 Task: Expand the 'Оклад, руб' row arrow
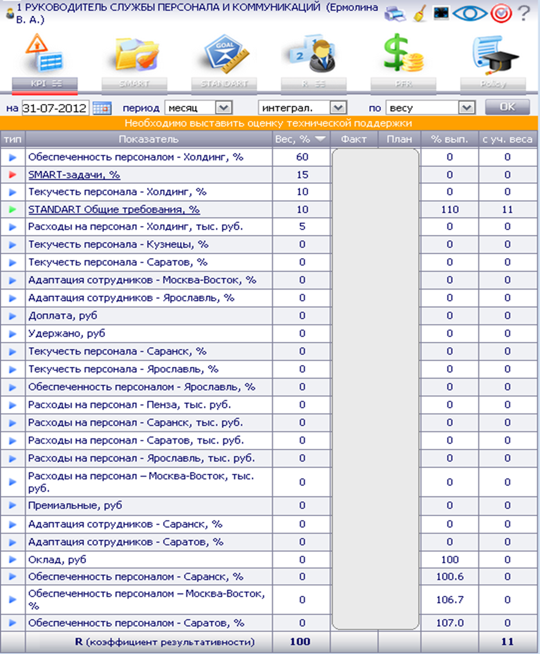point(13,560)
